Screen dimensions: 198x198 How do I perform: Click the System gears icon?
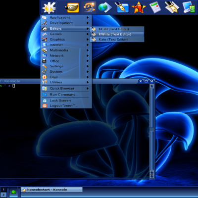click(45, 71)
